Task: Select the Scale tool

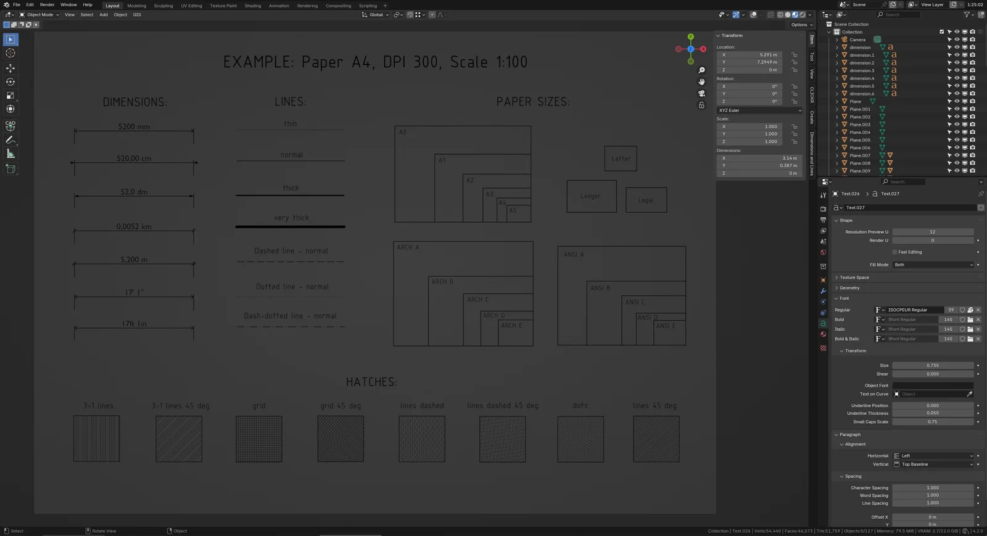Action: coord(10,96)
